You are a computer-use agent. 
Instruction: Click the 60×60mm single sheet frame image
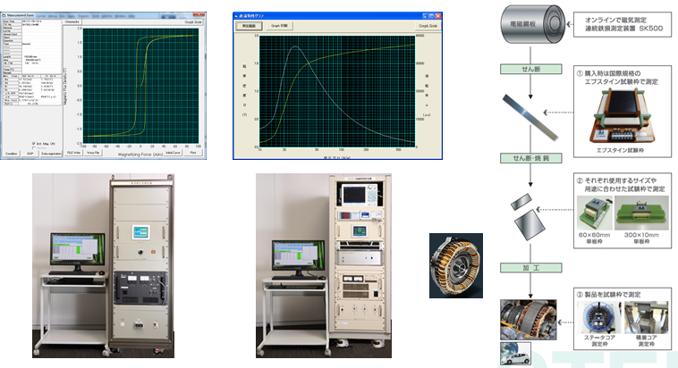[595, 213]
